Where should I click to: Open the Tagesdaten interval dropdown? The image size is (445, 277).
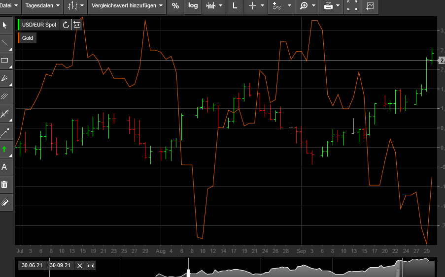coord(43,6)
